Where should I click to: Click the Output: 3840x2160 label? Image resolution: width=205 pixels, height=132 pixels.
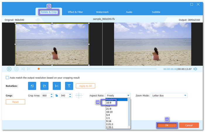tap(189, 20)
